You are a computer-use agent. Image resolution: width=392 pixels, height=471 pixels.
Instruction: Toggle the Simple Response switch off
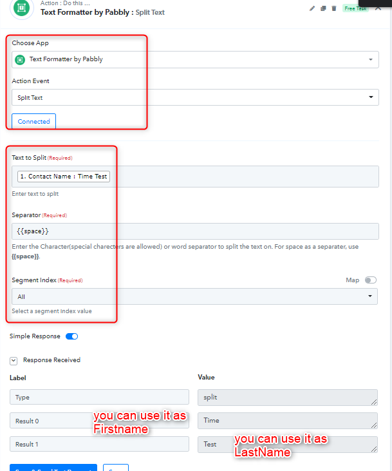pyautogui.click(x=71, y=336)
